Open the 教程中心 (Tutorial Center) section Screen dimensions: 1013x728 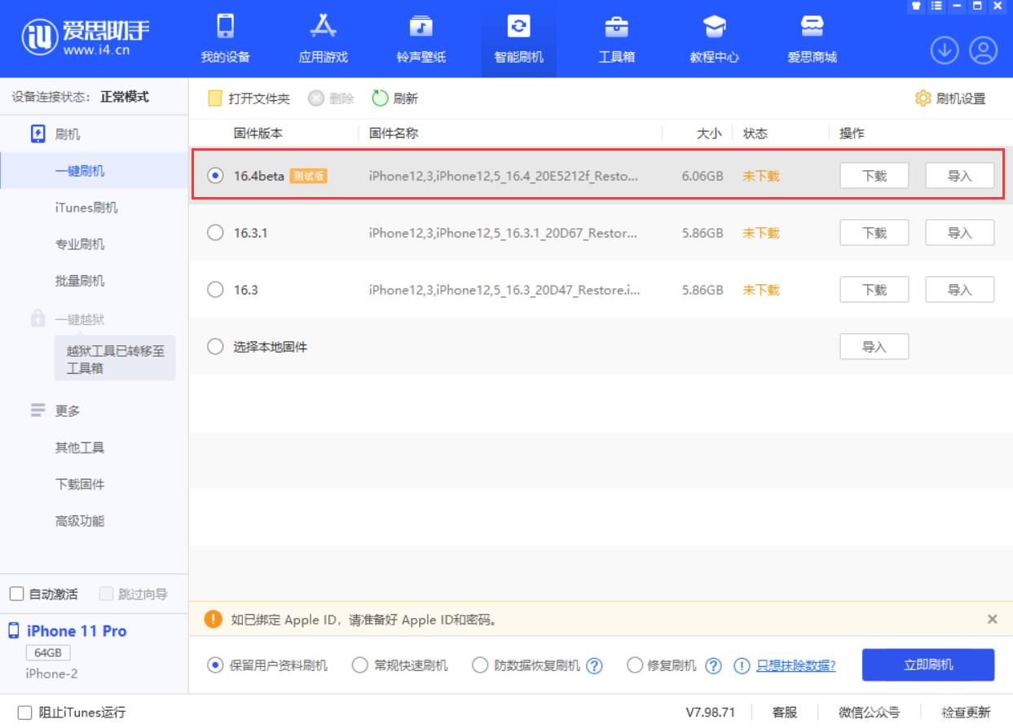tap(715, 38)
